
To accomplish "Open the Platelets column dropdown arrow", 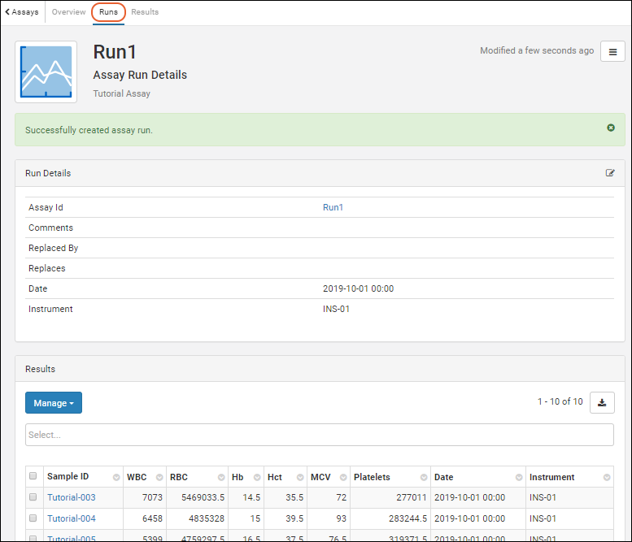I will (x=423, y=477).
